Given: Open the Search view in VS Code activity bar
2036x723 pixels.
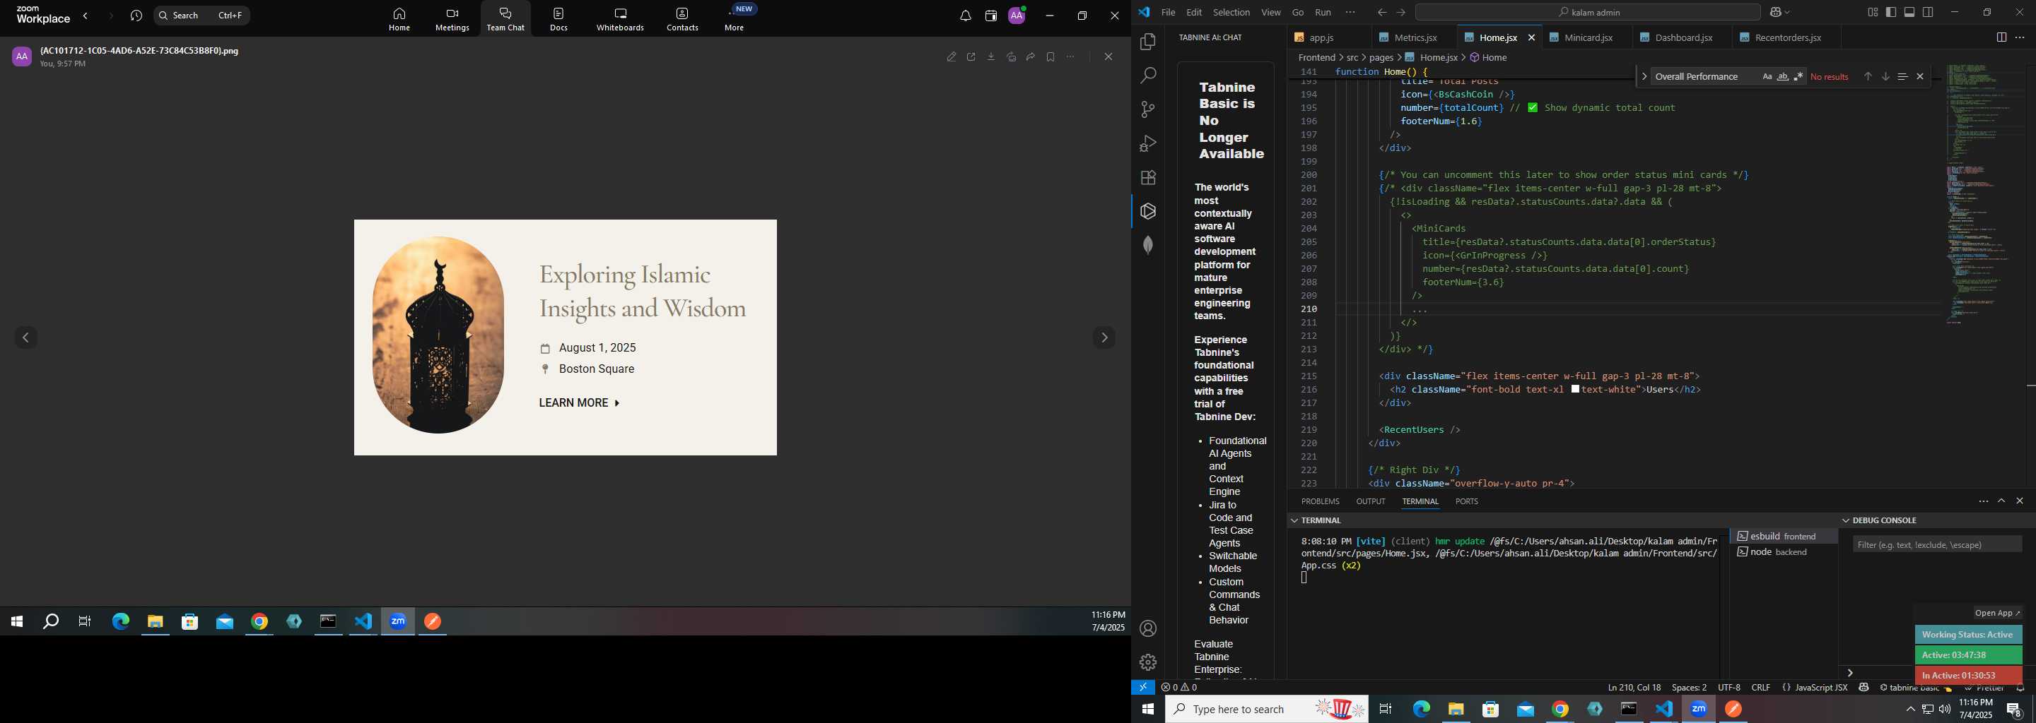Looking at the screenshot, I should coord(1147,76).
